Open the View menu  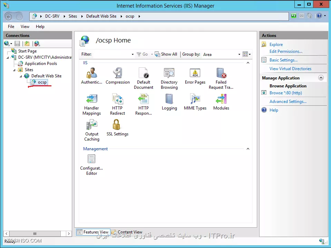[25, 26]
